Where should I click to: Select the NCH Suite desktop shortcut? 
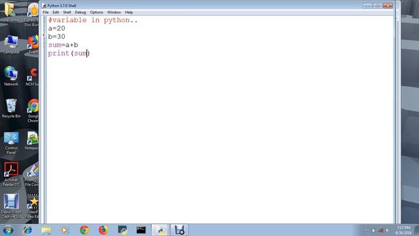click(32, 77)
